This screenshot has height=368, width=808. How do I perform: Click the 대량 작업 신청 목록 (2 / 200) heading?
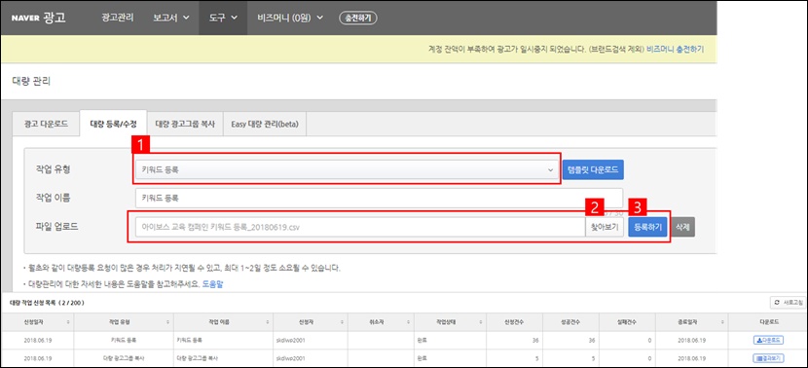tap(47, 303)
